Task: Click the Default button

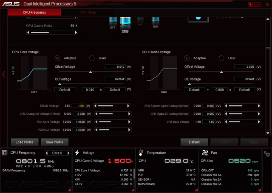Action: pyautogui.click(x=194, y=142)
